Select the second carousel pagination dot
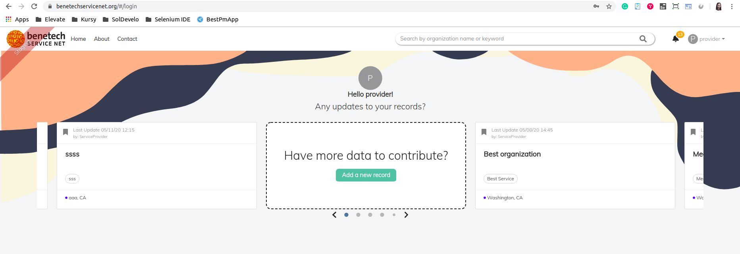740x254 pixels. (358, 214)
